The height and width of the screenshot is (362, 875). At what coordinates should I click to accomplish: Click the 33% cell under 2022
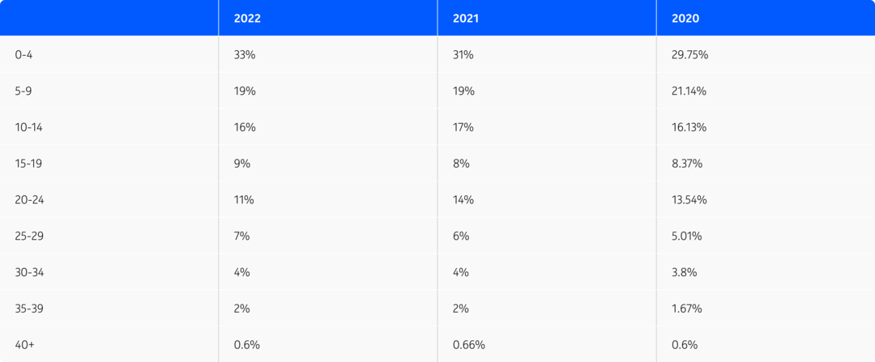245,54
